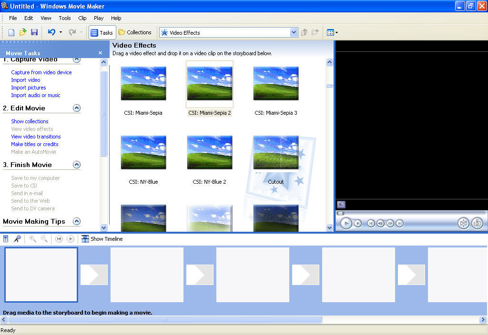The height and width of the screenshot is (335, 488).
Task: Click the Open Project folder icon
Action: (x=23, y=32)
